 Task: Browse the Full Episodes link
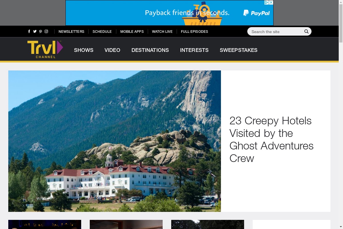(x=194, y=32)
